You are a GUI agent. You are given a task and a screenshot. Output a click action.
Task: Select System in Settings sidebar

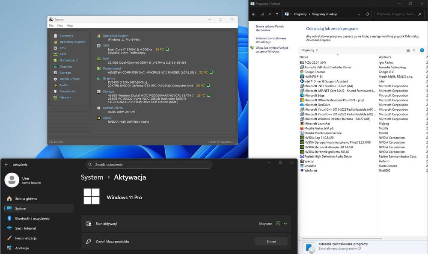coord(39,208)
